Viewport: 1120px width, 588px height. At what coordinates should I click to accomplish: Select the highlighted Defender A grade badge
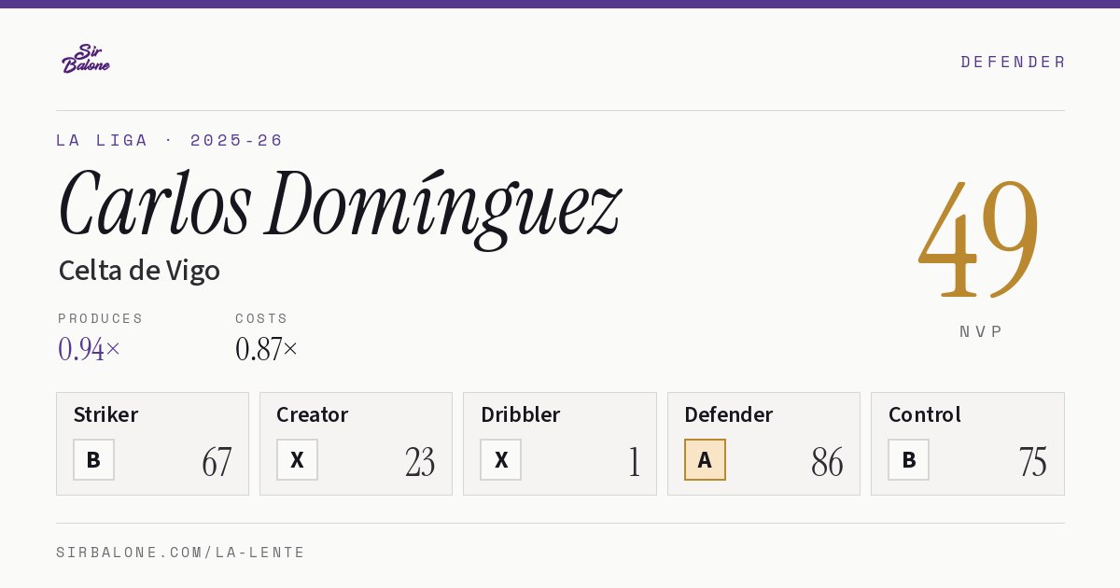tap(705, 460)
